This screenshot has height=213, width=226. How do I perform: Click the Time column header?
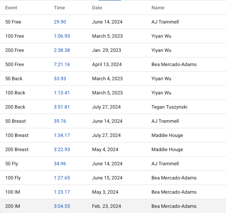coord(59,8)
